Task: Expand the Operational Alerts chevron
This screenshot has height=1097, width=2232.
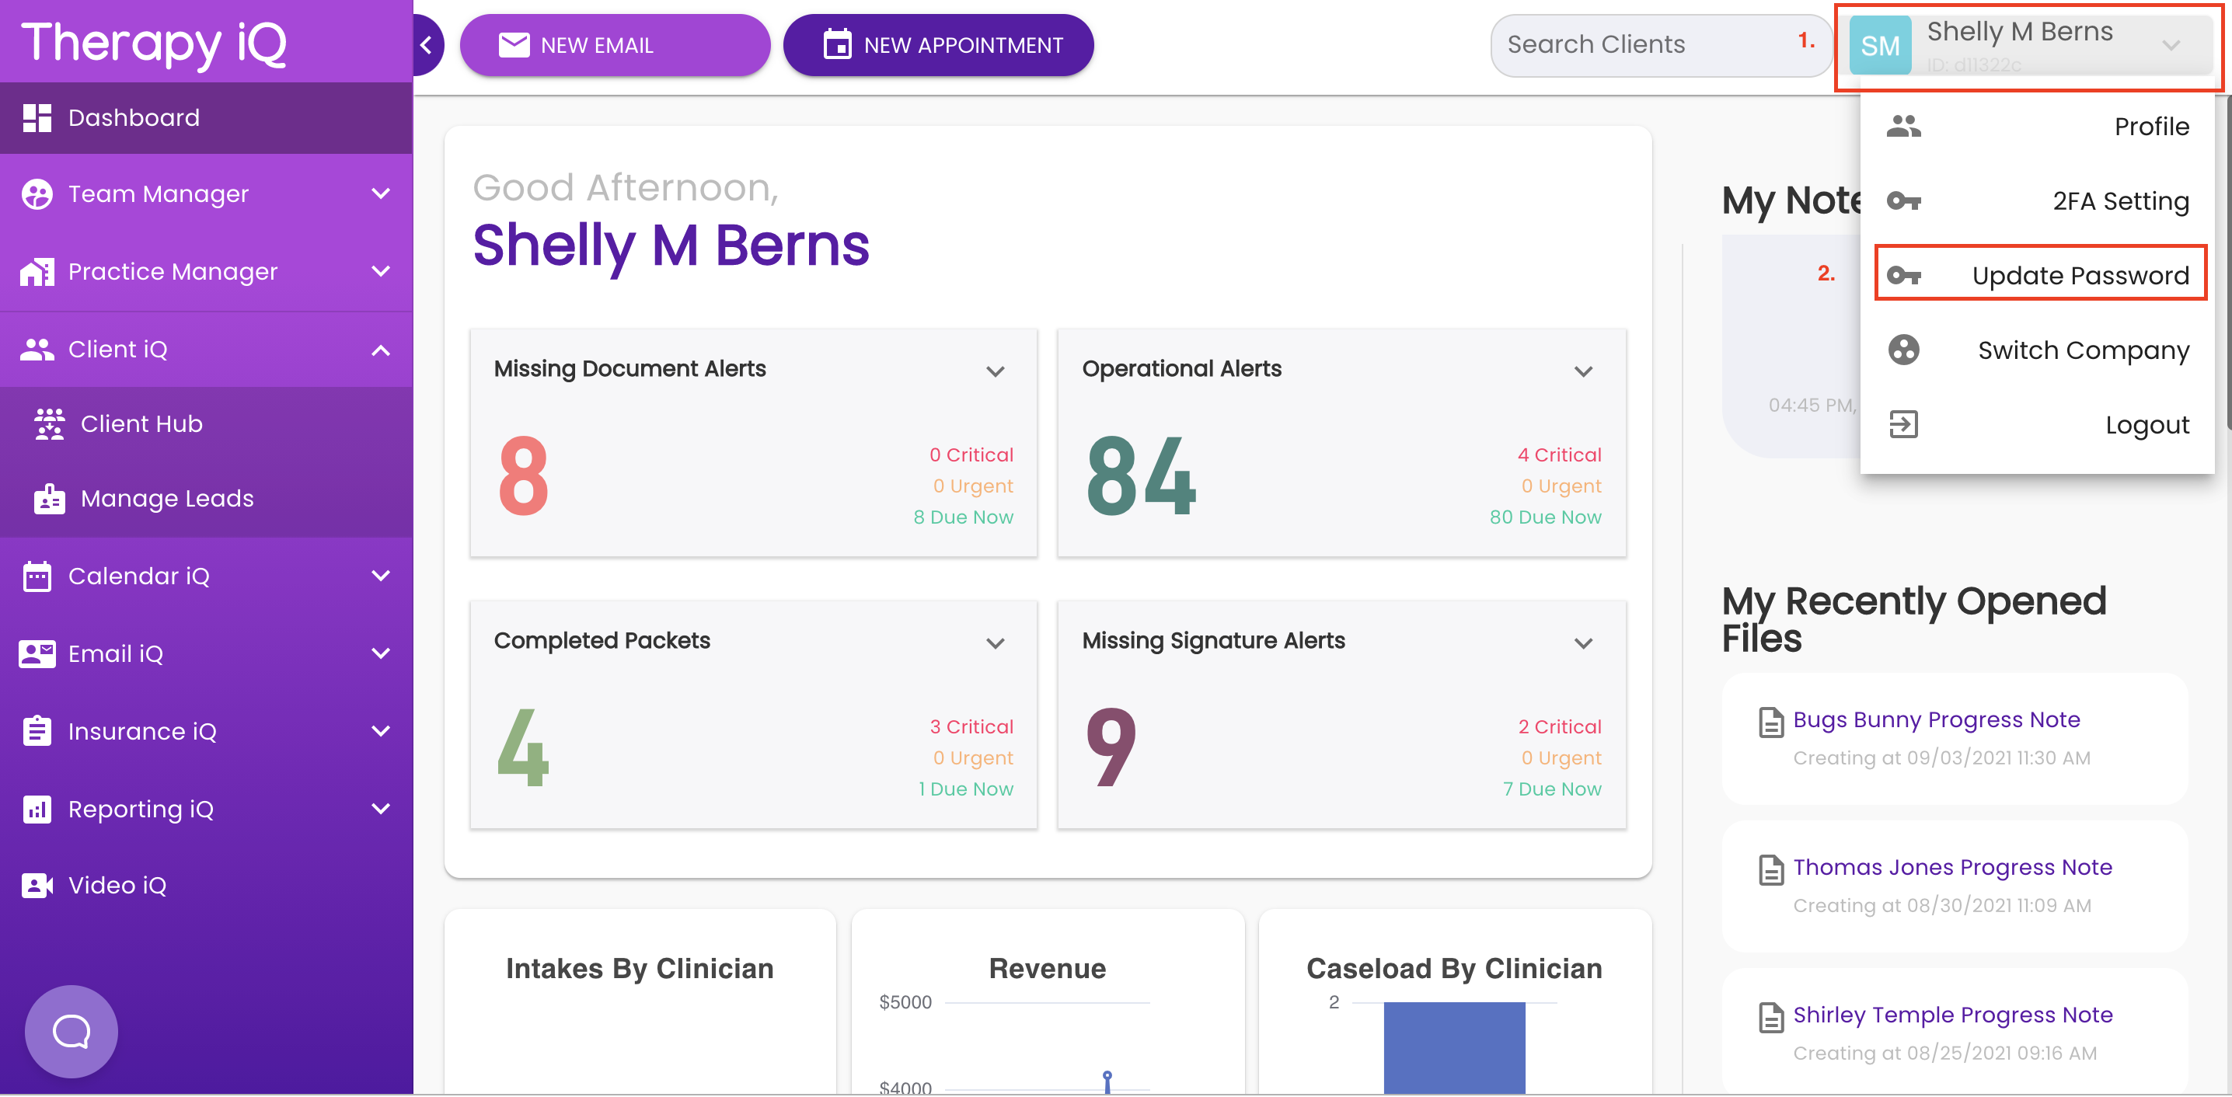Action: coord(1582,371)
